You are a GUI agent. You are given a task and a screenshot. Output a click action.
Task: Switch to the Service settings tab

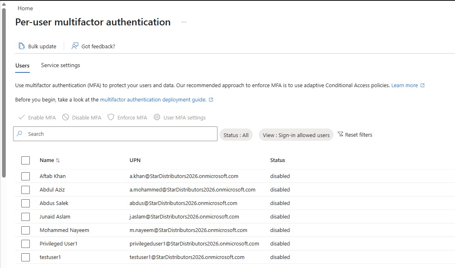point(61,65)
